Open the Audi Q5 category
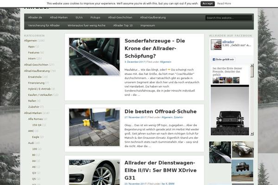 point(34,179)
